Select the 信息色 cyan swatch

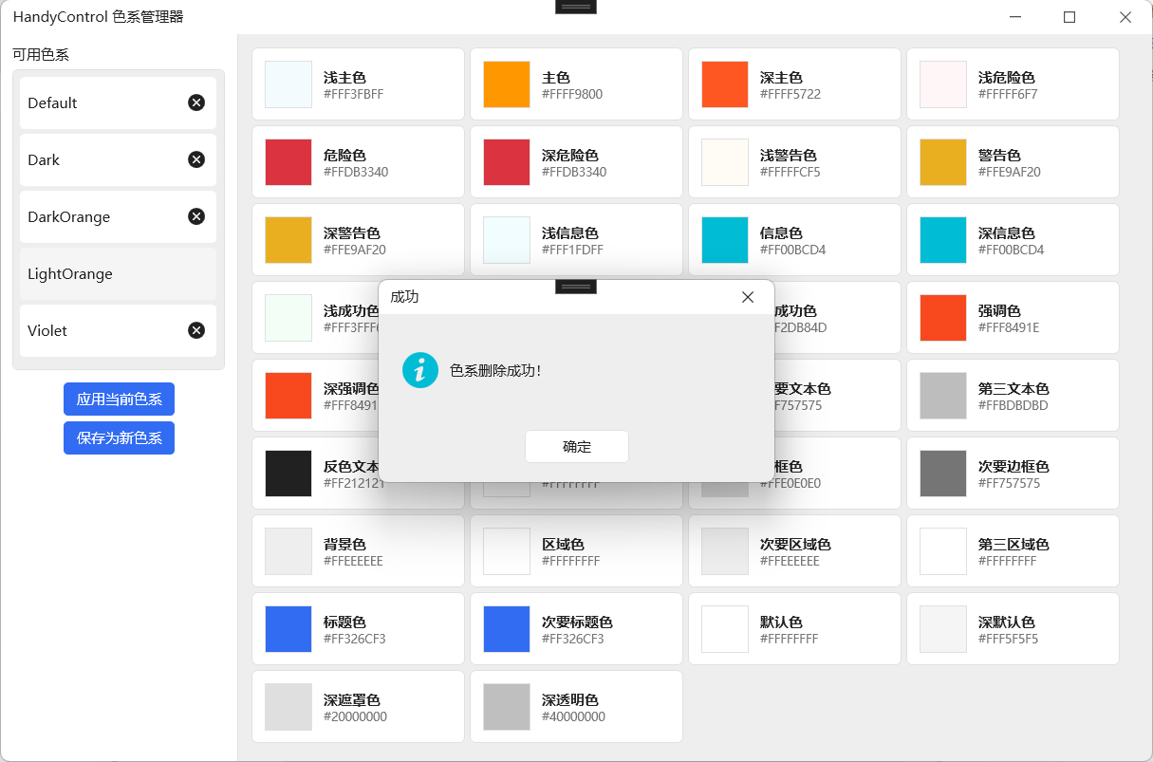[725, 240]
